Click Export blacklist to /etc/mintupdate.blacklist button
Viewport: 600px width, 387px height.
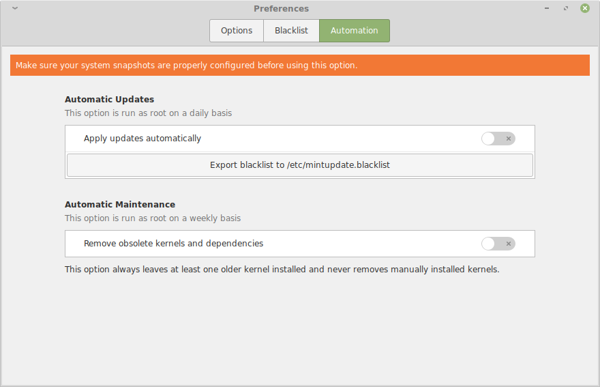pos(300,165)
